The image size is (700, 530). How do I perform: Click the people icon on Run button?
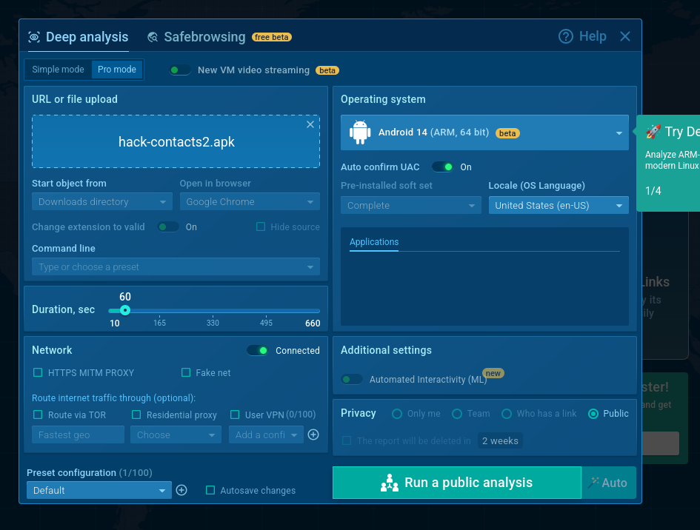[390, 483]
